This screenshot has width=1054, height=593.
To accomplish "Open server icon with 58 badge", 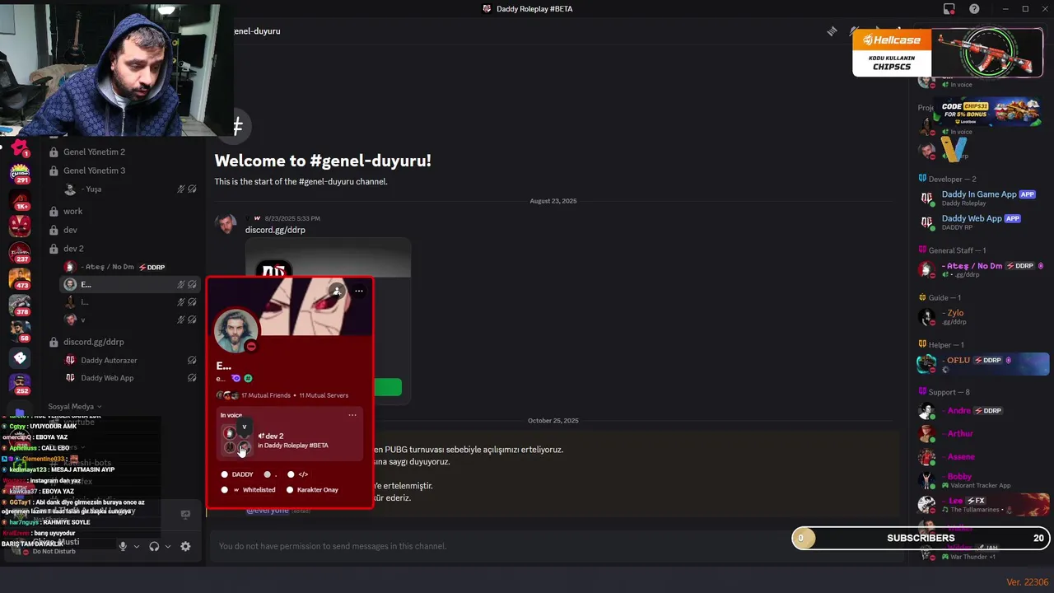I will pyautogui.click(x=20, y=331).
